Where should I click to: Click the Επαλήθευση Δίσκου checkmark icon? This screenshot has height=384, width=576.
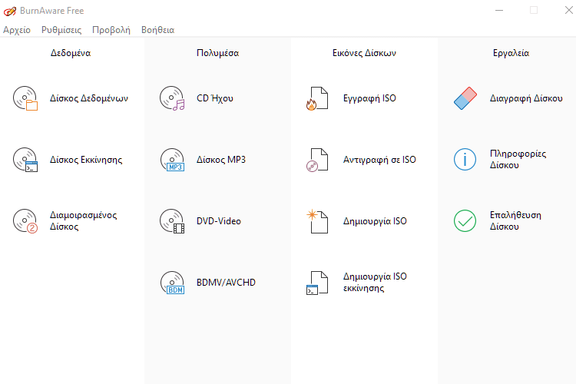pyautogui.click(x=465, y=221)
